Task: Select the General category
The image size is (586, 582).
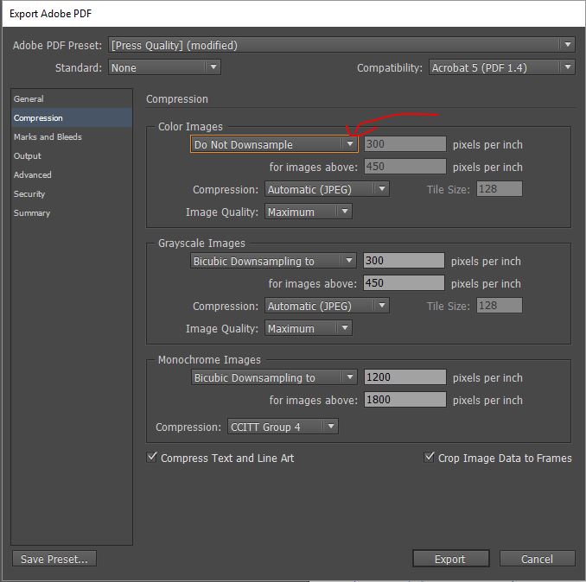Action: click(x=29, y=99)
